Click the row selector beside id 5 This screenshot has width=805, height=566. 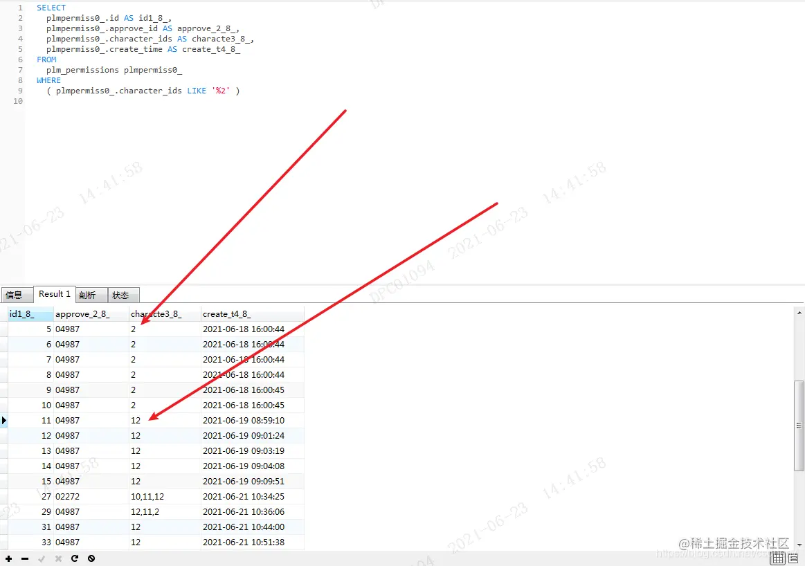coord(4,329)
